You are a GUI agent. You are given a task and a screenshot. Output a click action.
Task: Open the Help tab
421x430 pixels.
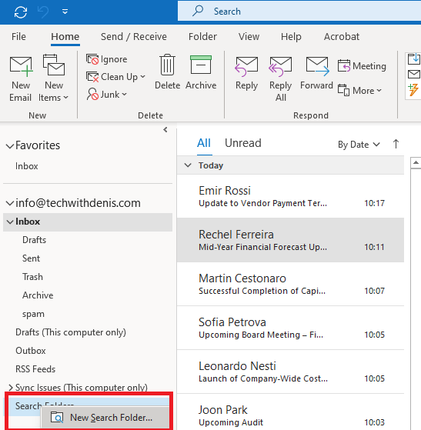(x=291, y=36)
